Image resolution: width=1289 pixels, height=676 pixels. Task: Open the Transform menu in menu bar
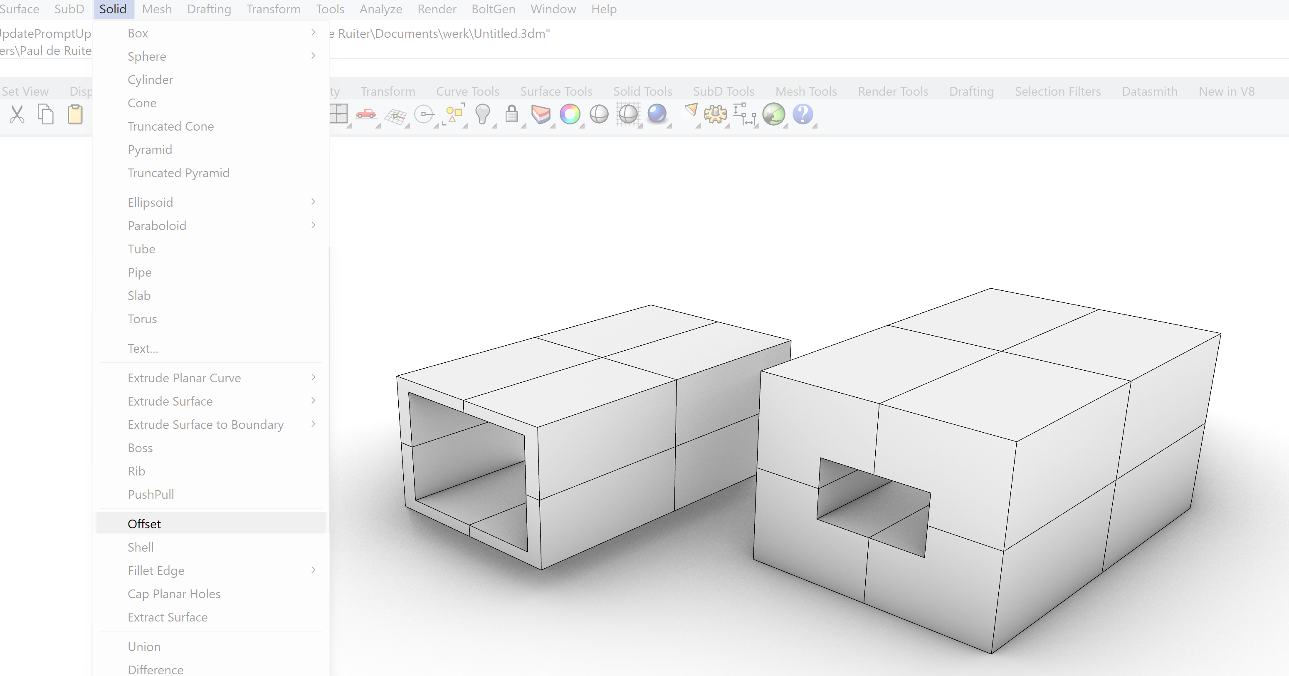273,9
